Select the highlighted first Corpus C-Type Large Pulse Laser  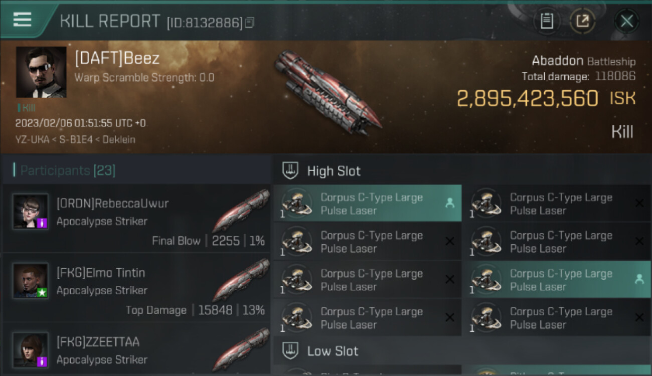coord(368,204)
